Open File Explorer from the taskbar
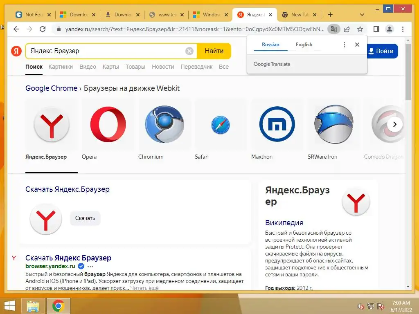The height and width of the screenshot is (314, 419). click(33, 306)
